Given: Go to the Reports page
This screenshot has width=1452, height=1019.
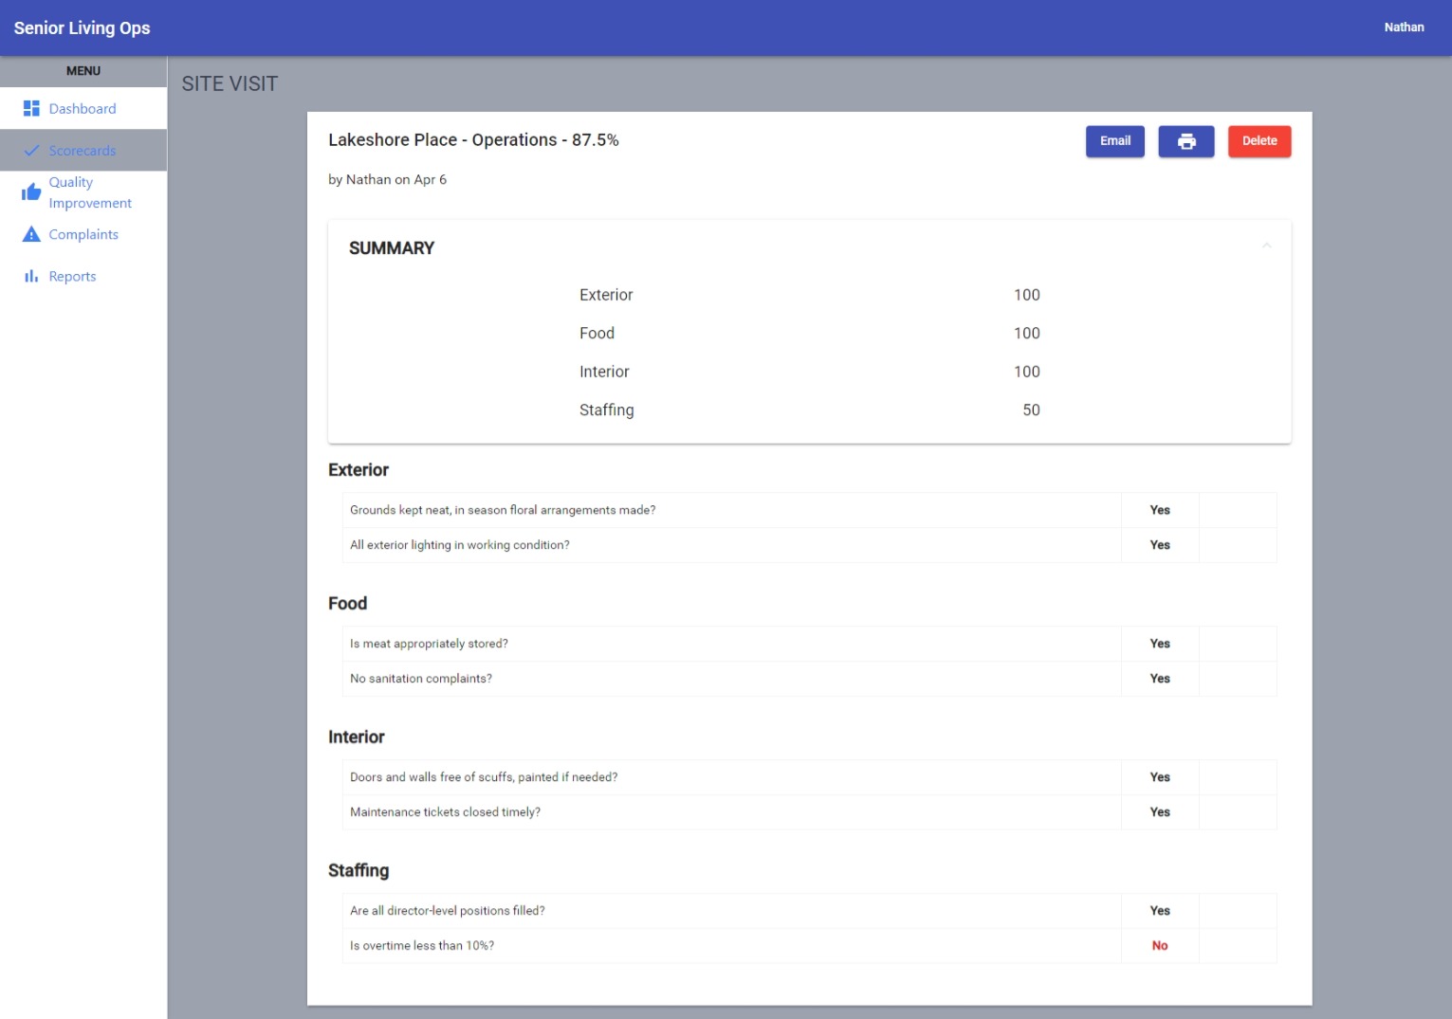Looking at the screenshot, I should pos(72,276).
